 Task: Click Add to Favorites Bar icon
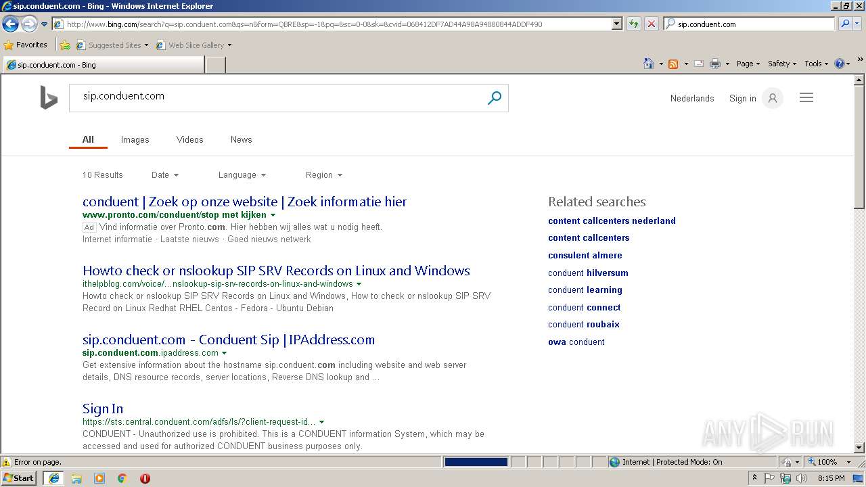pos(65,45)
